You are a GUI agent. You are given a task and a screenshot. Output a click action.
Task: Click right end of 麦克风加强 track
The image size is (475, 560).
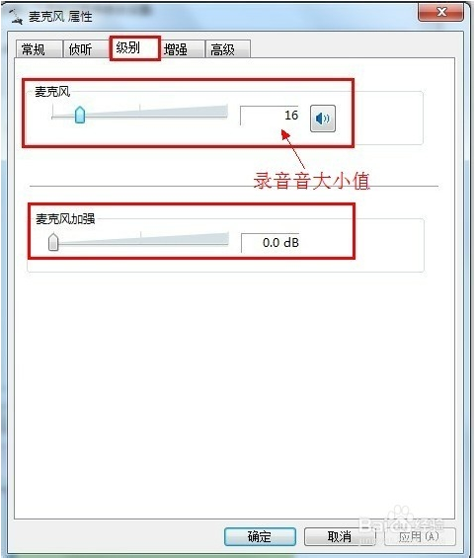[227, 240]
